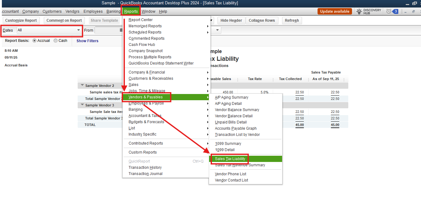The height and width of the screenshot is (215, 421).
Task: Refresh the report with Refresh button
Action: [x=292, y=20]
